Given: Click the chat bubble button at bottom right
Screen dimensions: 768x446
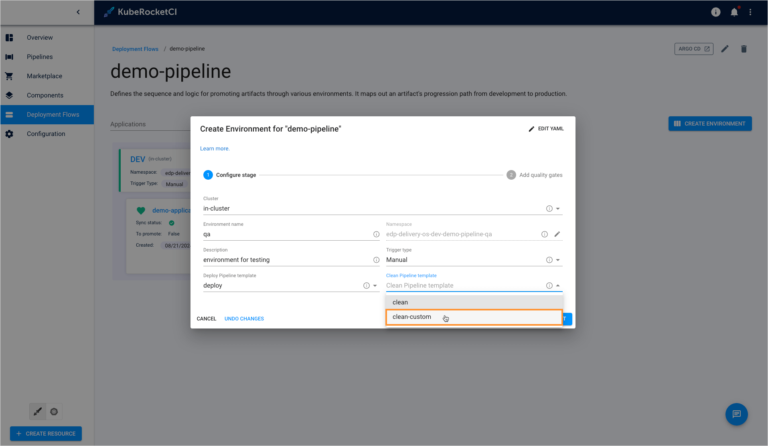Looking at the screenshot, I should pyautogui.click(x=736, y=414).
